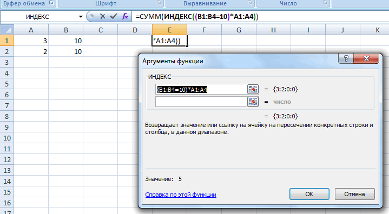Launch the Выравнивание group dialog launcher
The height and width of the screenshot is (214, 389).
(249, 3)
